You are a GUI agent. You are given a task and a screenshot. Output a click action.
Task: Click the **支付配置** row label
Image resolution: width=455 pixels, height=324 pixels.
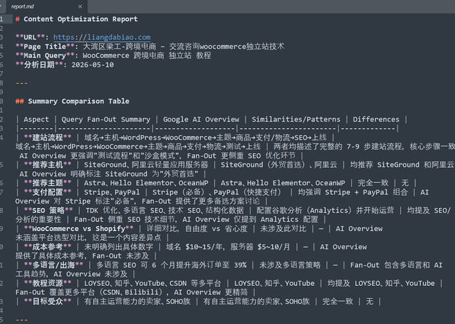pos(47,192)
